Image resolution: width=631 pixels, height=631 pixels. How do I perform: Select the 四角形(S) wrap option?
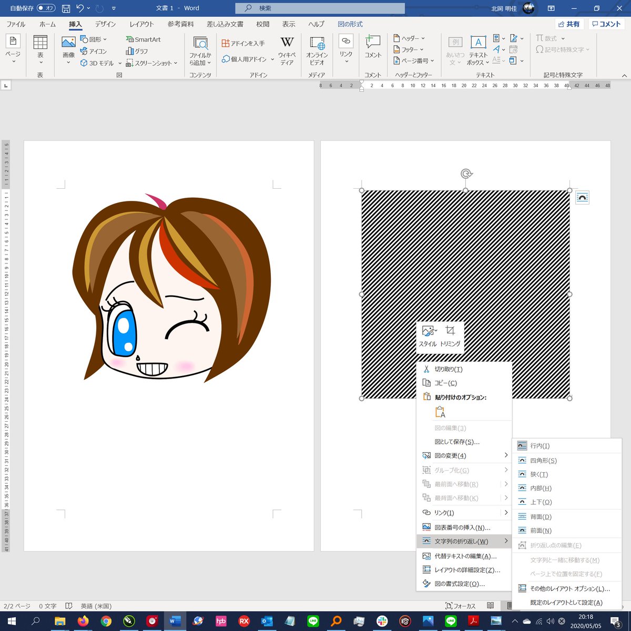pos(567,461)
